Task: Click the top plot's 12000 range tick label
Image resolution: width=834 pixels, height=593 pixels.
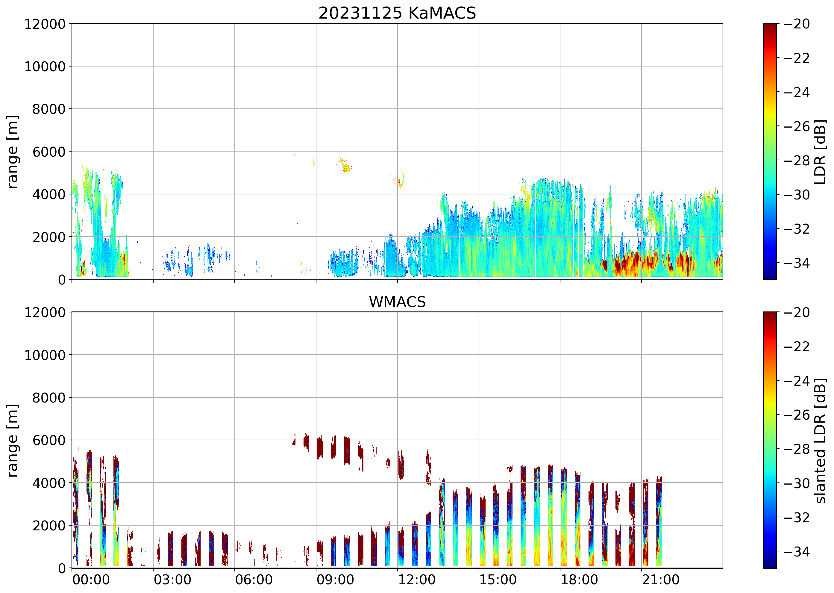Action: 45,24
